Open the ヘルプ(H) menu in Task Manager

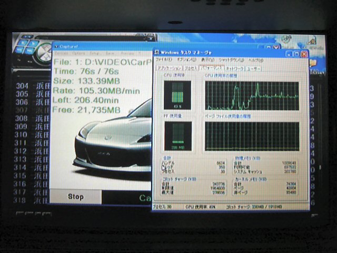(256, 60)
